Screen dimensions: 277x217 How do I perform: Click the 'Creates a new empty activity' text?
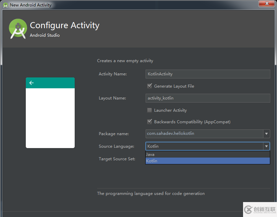pyautogui.click(x=125, y=61)
